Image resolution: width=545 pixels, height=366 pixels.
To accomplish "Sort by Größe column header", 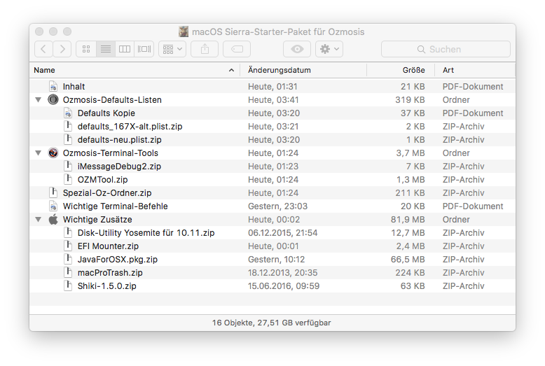I will (x=401, y=70).
